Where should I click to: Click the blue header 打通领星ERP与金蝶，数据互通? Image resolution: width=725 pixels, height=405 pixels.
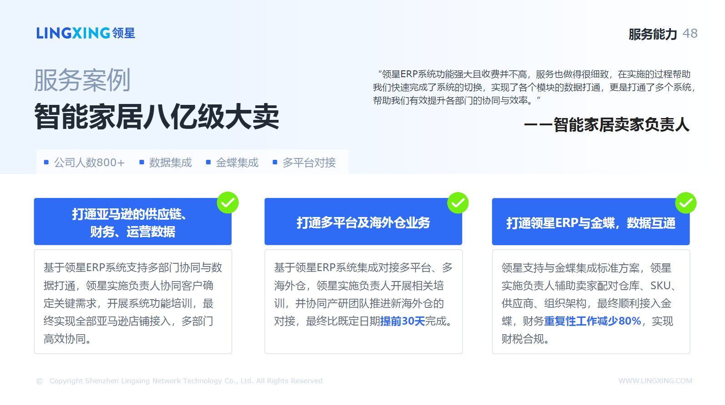[591, 222]
